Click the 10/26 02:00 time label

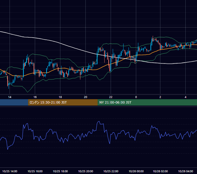pos(160,171)
